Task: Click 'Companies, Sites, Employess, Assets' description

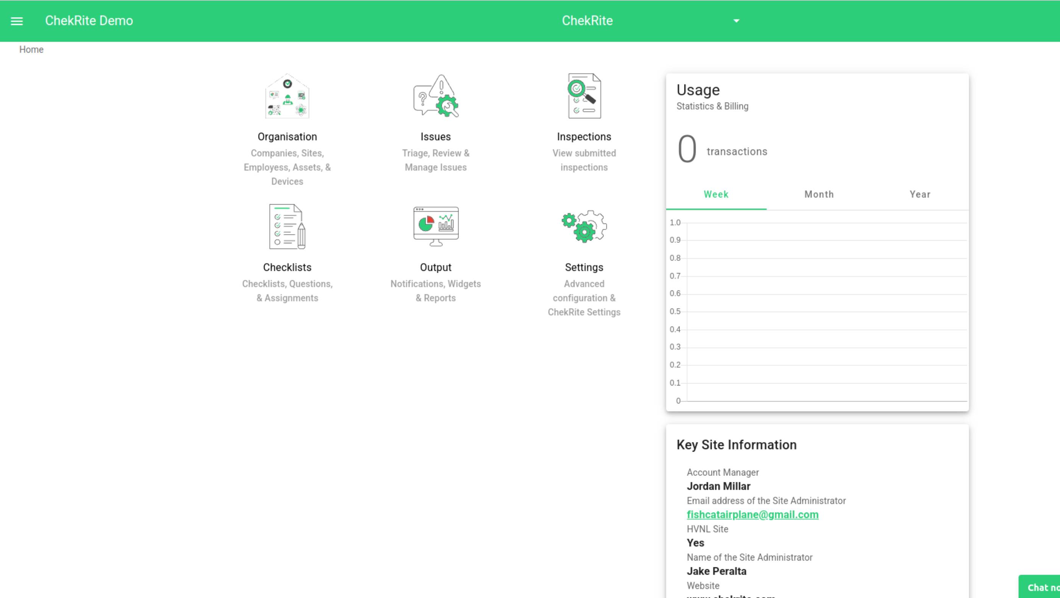Action: pos(287,167)
